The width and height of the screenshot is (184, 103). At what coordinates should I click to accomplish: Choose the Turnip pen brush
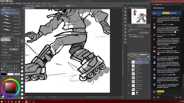tap(10, 23)
